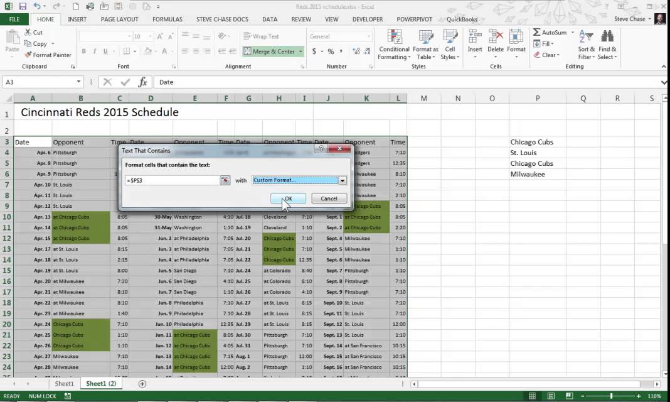
Task: Click the Insert cells icon
Action: click(x=475, y=37)
